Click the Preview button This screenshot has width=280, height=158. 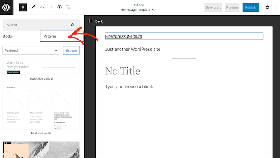232,7
